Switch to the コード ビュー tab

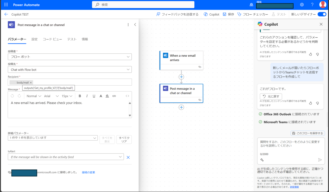(52, 39)
